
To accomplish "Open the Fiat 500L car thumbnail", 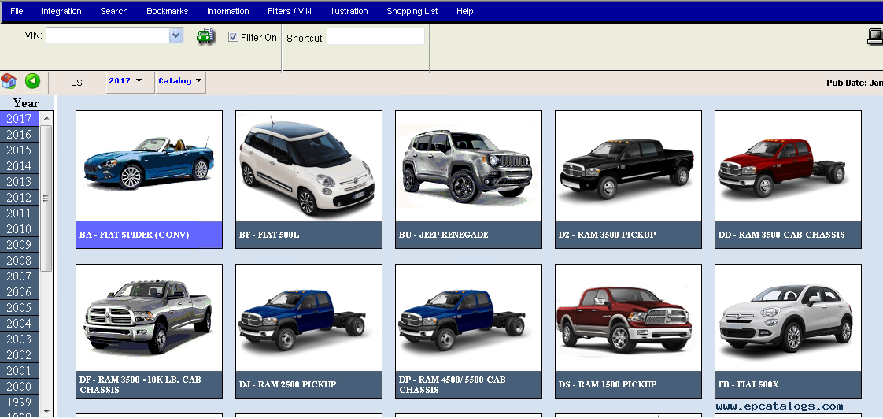I will click(x=308, y=166).
